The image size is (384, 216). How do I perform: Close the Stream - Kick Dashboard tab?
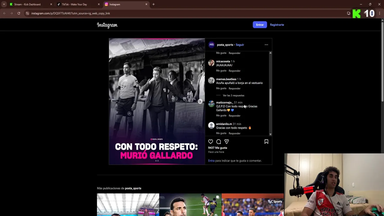coord(51,4)
